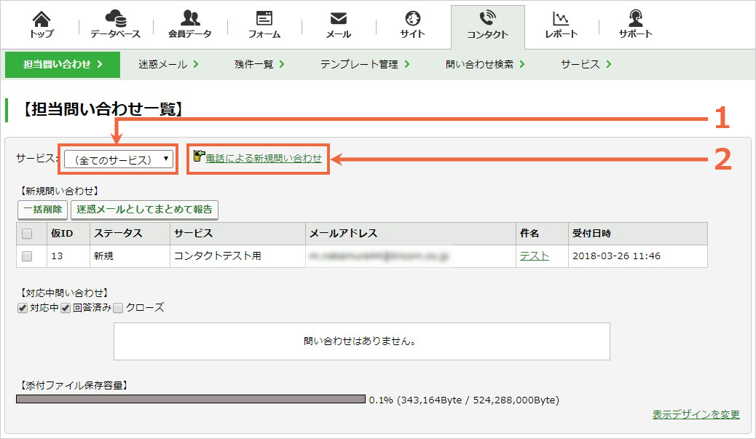Viewport: 756px width, 439px height.
Task: Open the テスト subject link
Action: [534, 256]
